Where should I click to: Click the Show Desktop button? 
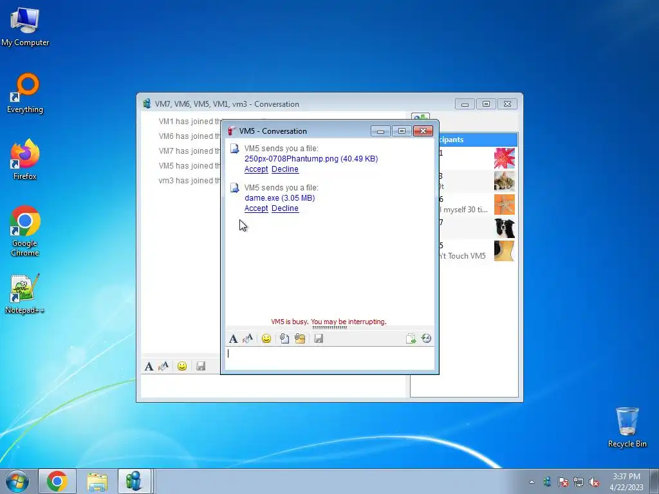click(654, 481)
